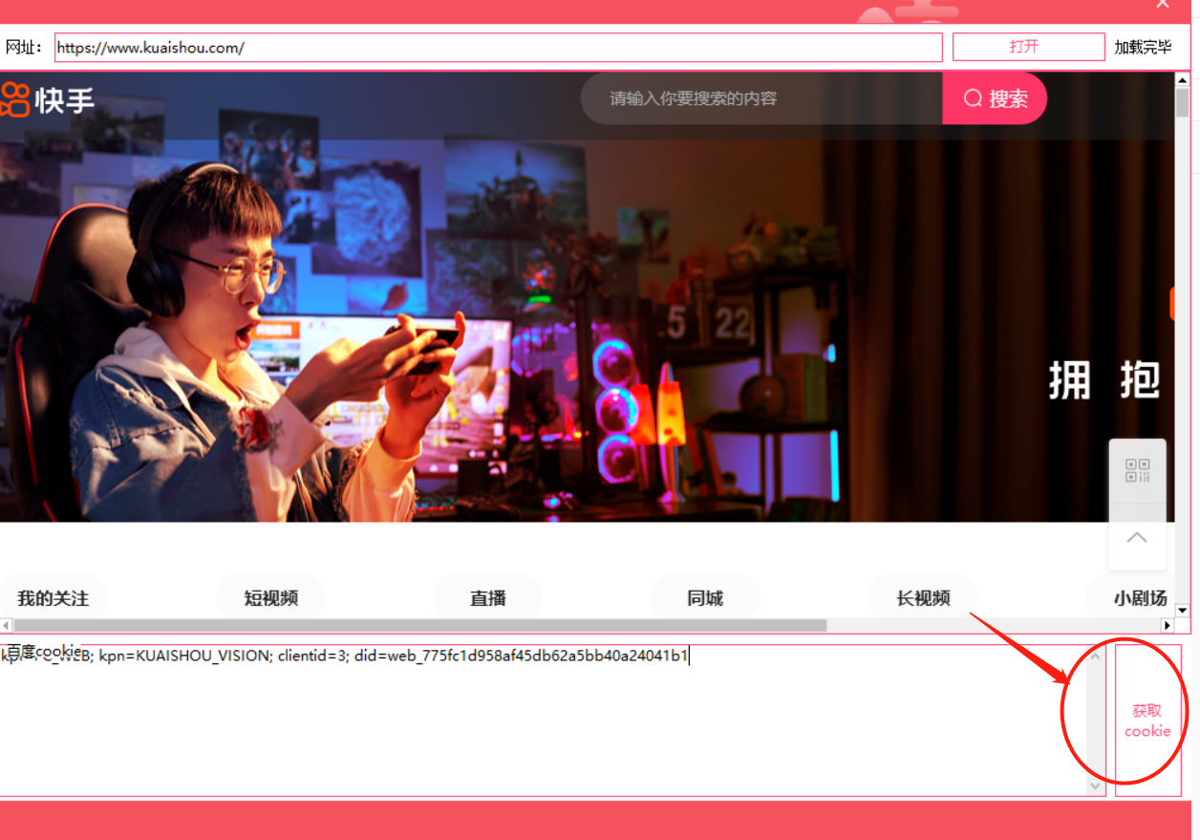
Task: Click the cookie box scroll-up arrow
Action: 1095,655
